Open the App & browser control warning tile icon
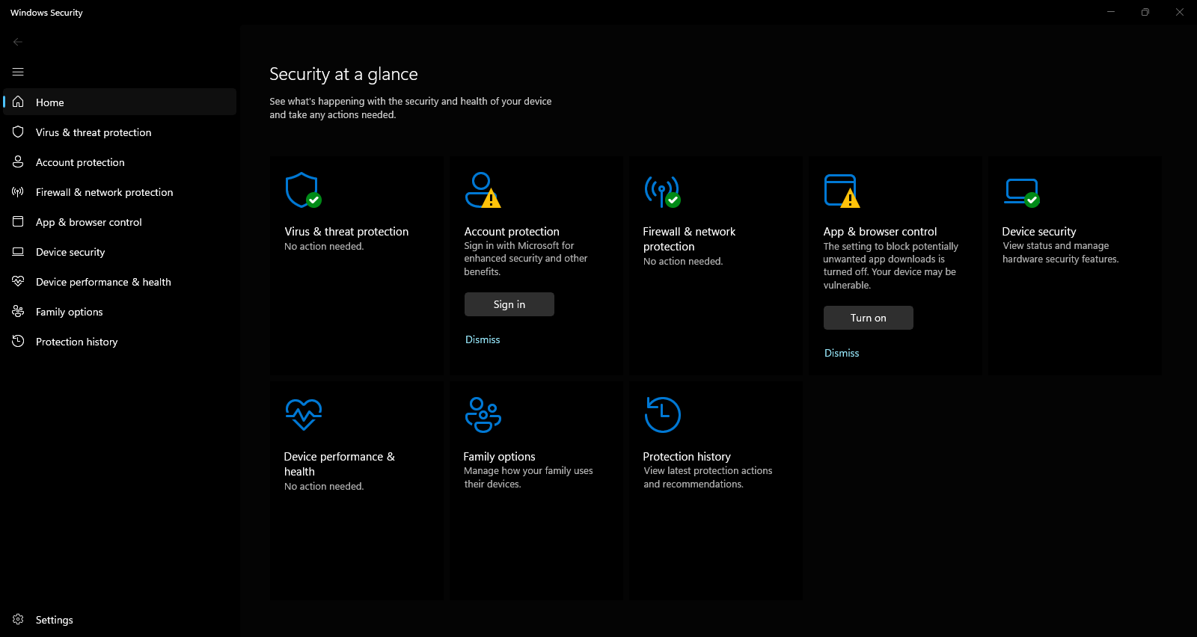Image resolution: width=1197 pixels, height=637 pixels. 842,191
